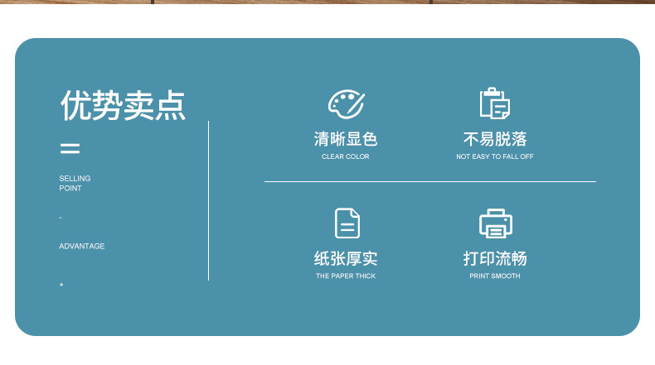
Task: Click the printer icon
Action: [x=495, y=223]
